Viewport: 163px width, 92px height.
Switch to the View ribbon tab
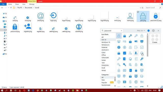[x=24, y=4]
